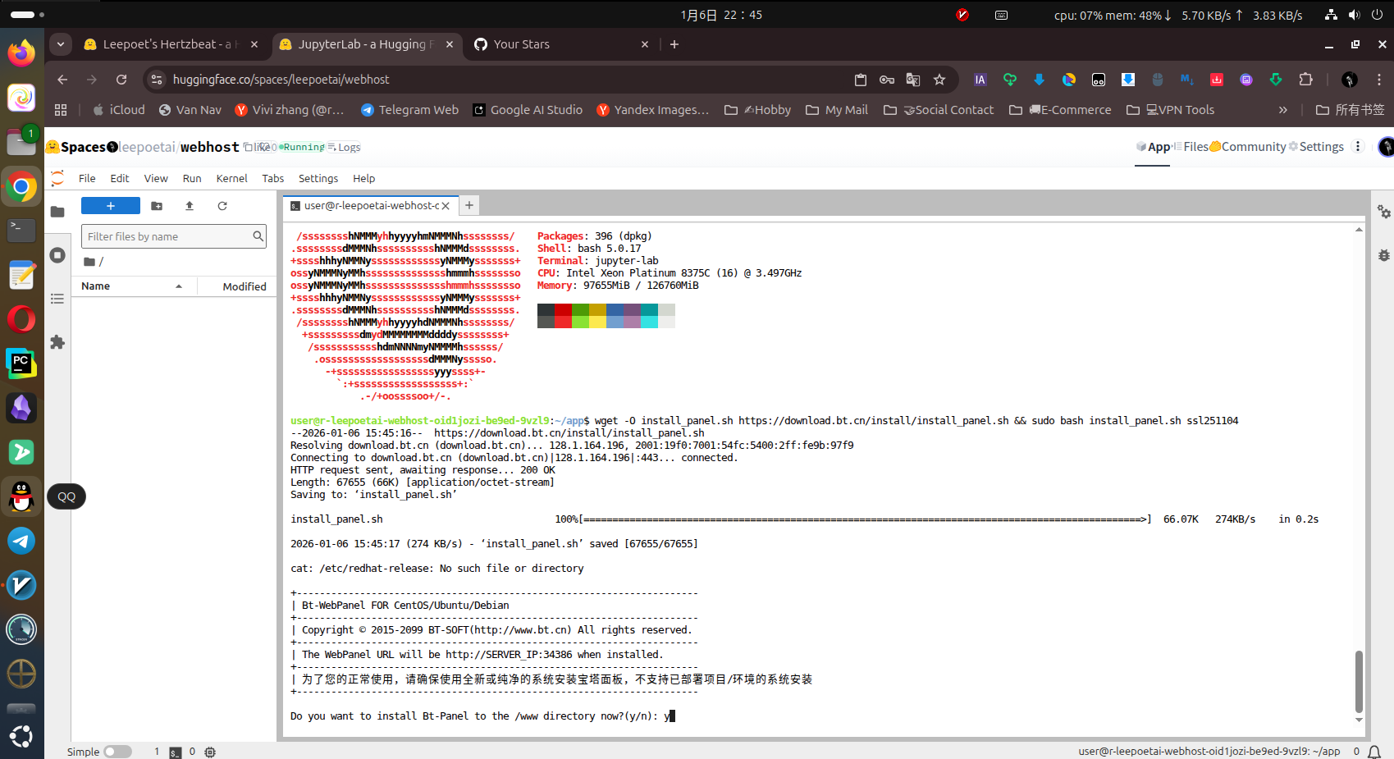Image resolution: width=1394 pixels, height=759 pixels.
Task: Show the Table of Contents panel
Action: (x=57, y=299)
